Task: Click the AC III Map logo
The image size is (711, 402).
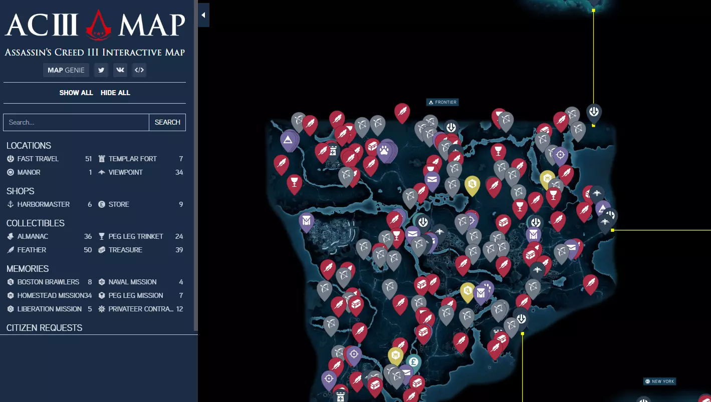Action: [x=95, y=24]
